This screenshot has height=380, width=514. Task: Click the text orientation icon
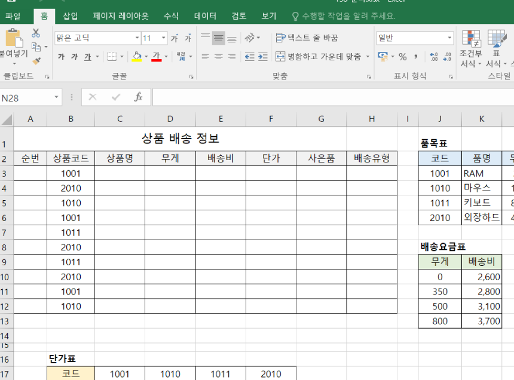click(249, 38)
